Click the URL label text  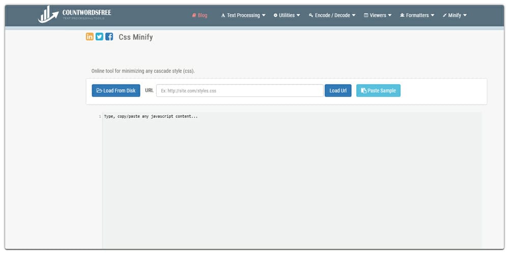click(x=149, y=90)
